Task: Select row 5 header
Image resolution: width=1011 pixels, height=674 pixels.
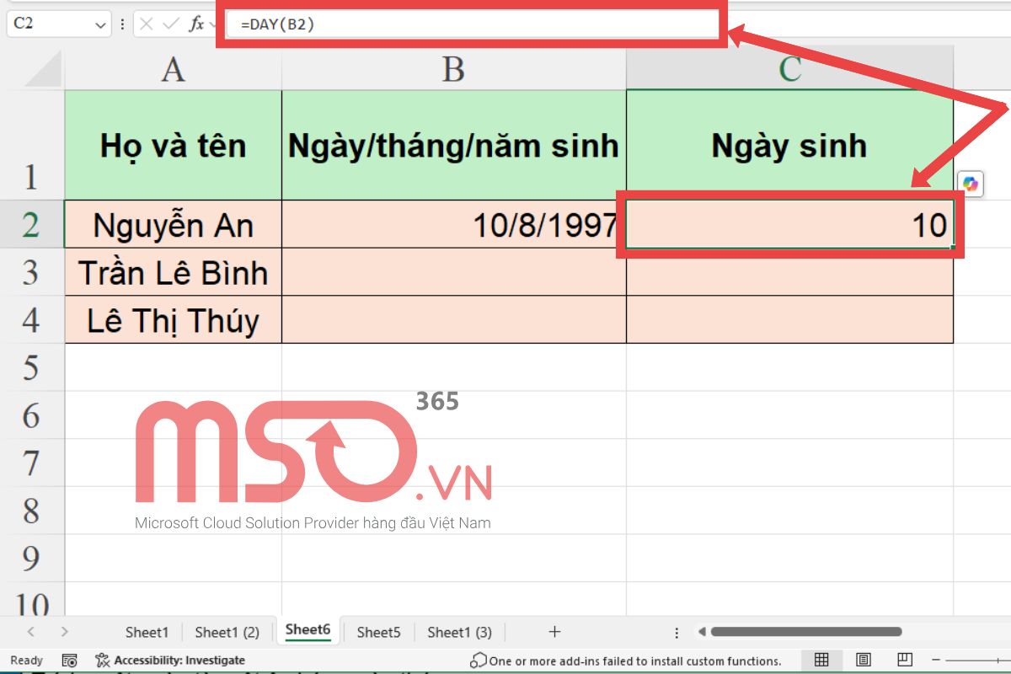Action: click(31, 367)
